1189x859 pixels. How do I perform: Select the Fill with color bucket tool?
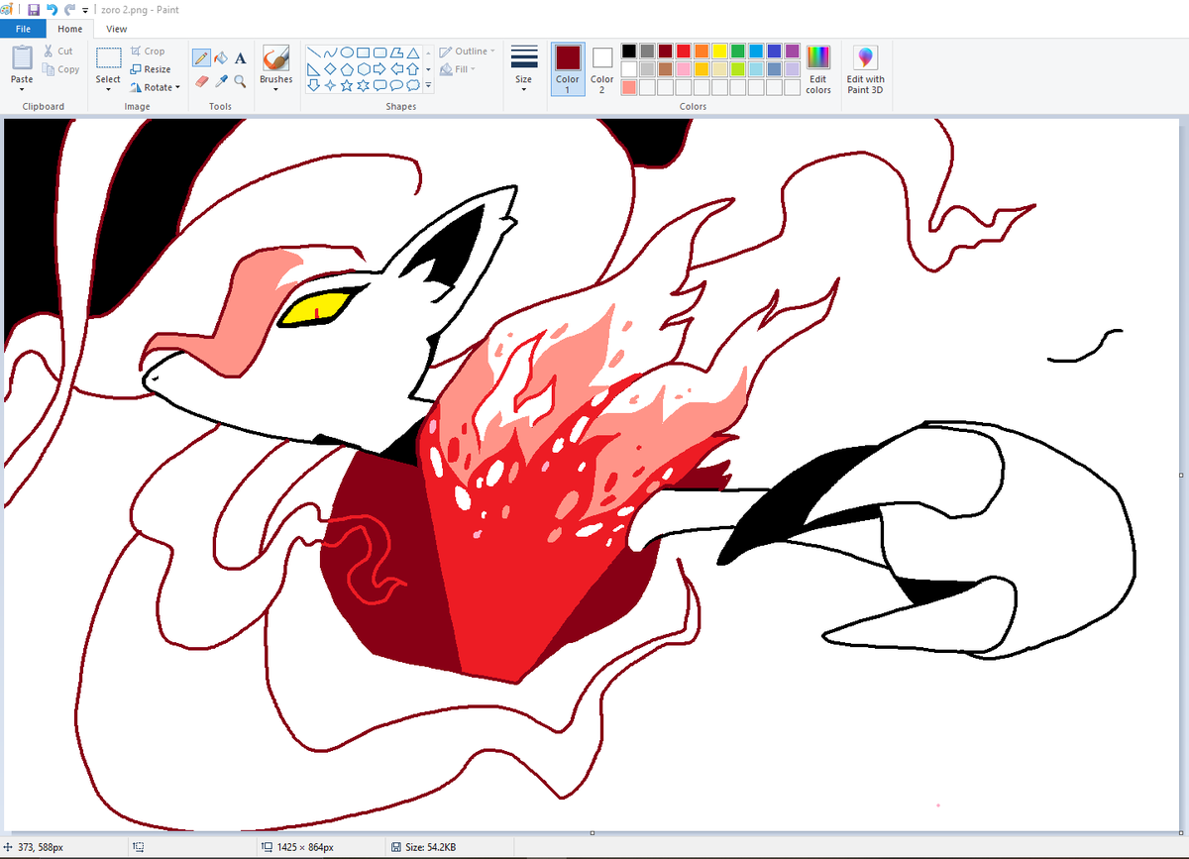[221, 58]
